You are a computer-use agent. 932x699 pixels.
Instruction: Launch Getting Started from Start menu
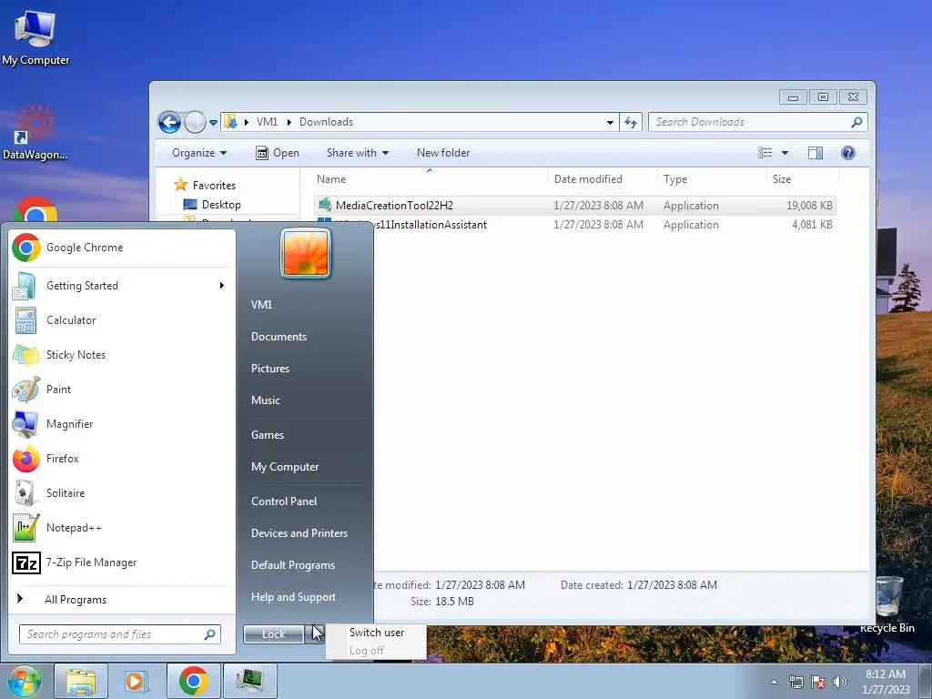pos(121,286)
